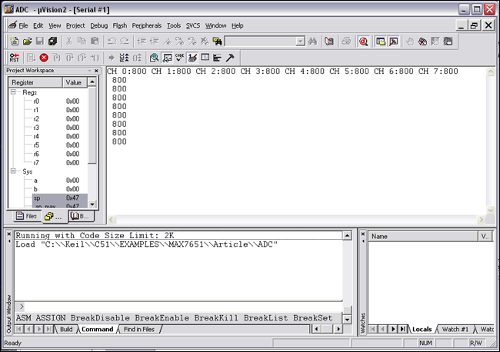Switch to the Watch #1 tab
The image size is (500, 352).
click(457, 329)
